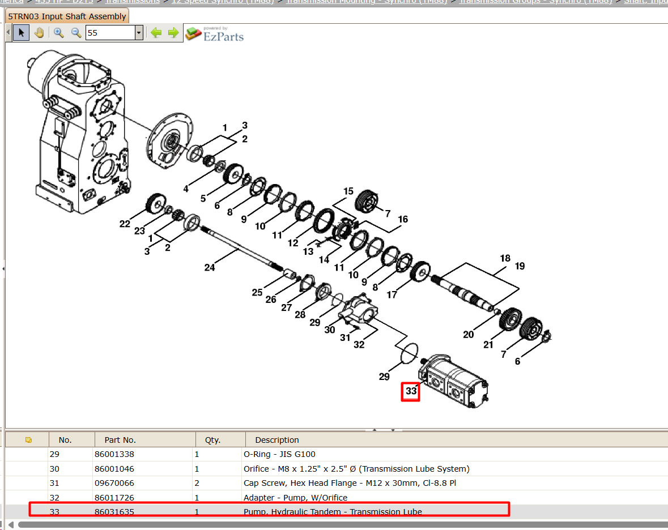Click the transmission housing drawing

78,132
